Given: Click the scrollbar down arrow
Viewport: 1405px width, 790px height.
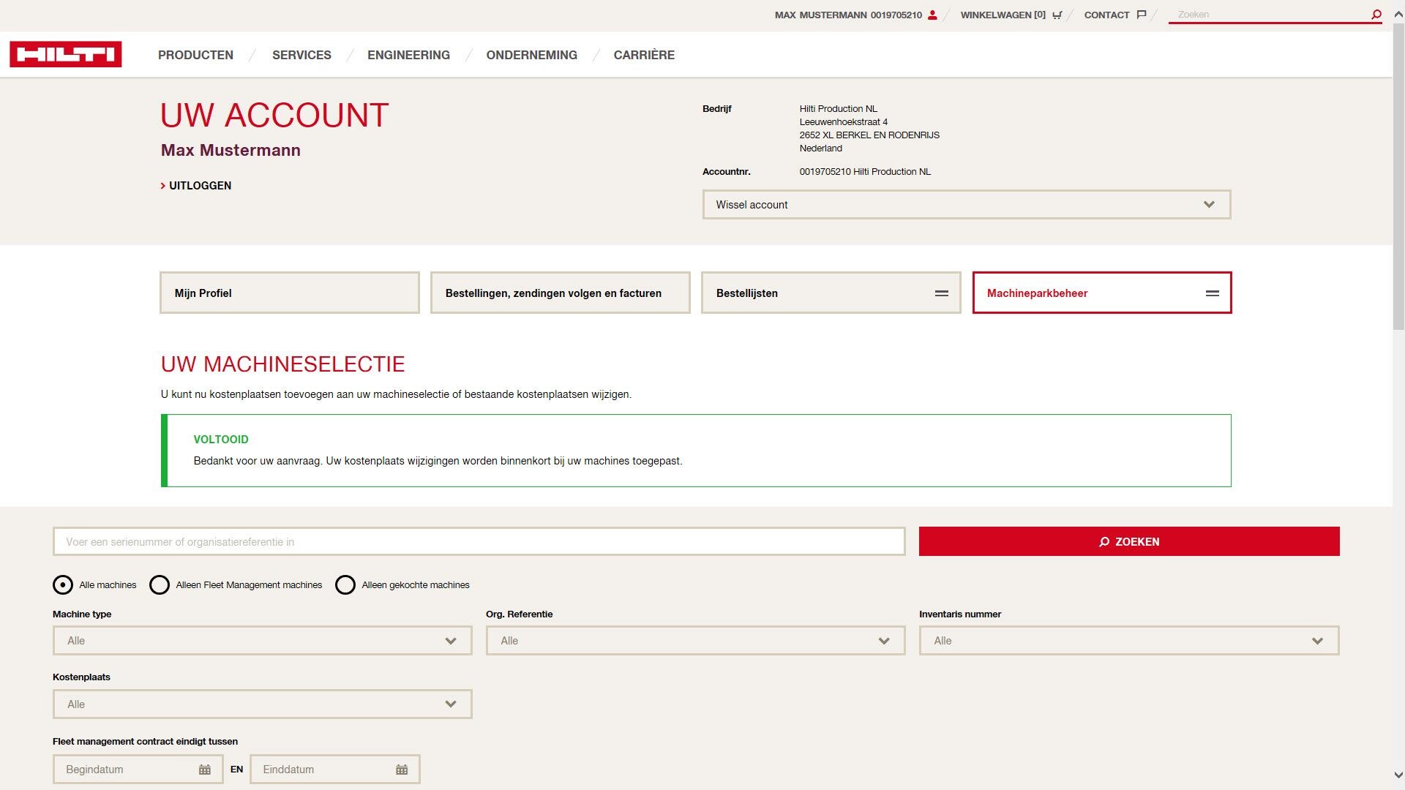Looking at the screenshot, I should click(x=1398, y=775).
